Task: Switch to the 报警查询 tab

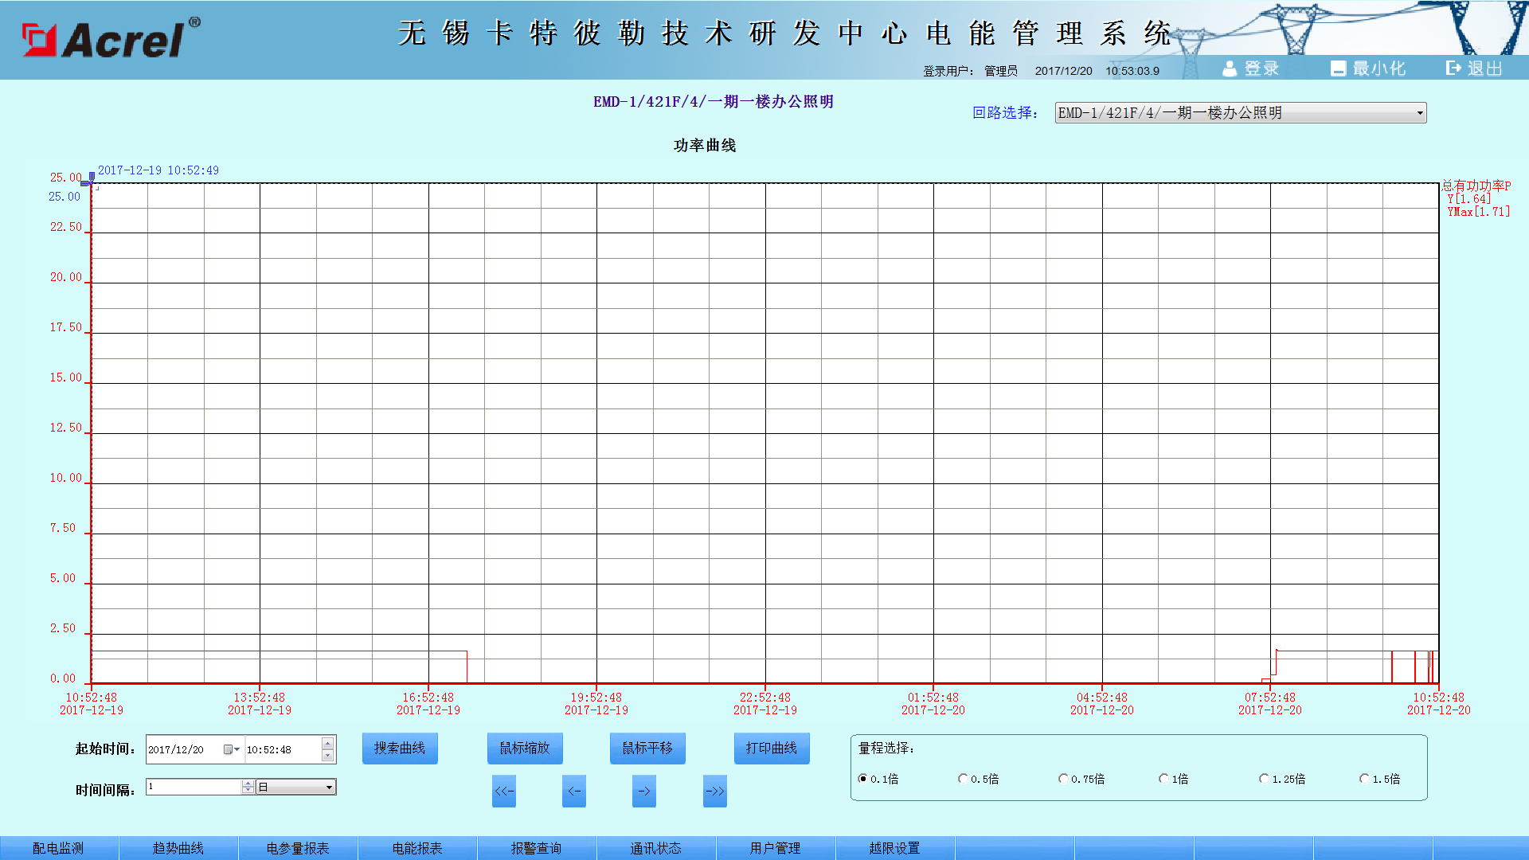Action: 536,848
